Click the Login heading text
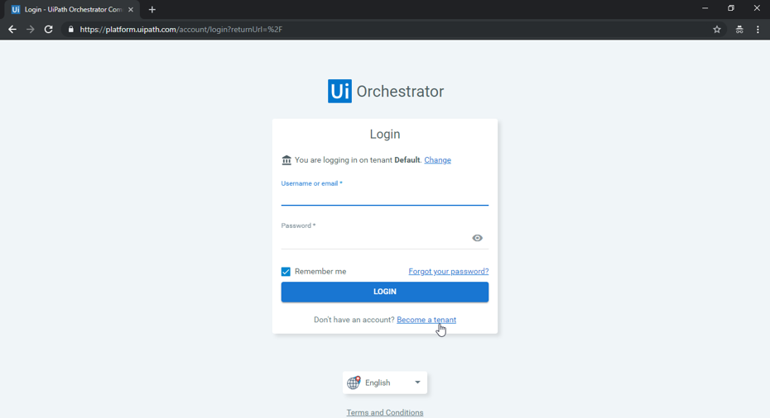 click(x=385, y=135)
